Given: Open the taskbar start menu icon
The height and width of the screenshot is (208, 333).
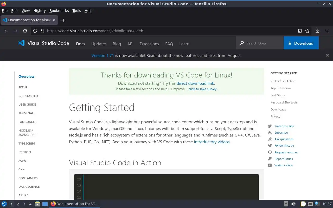Looking at the screenshot, I should click(x=4, y=204).
